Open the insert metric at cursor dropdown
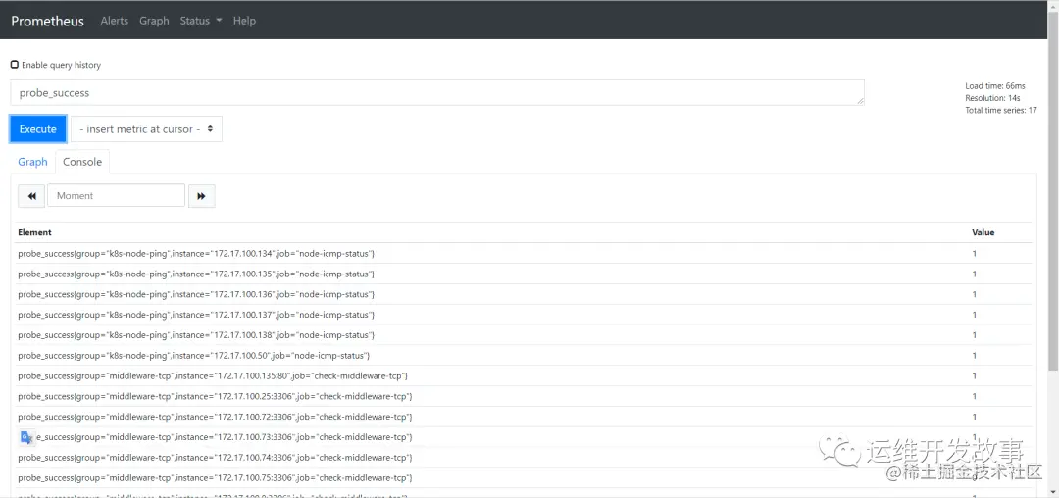This screenshot has height=498, width=1059. (146, 128)
